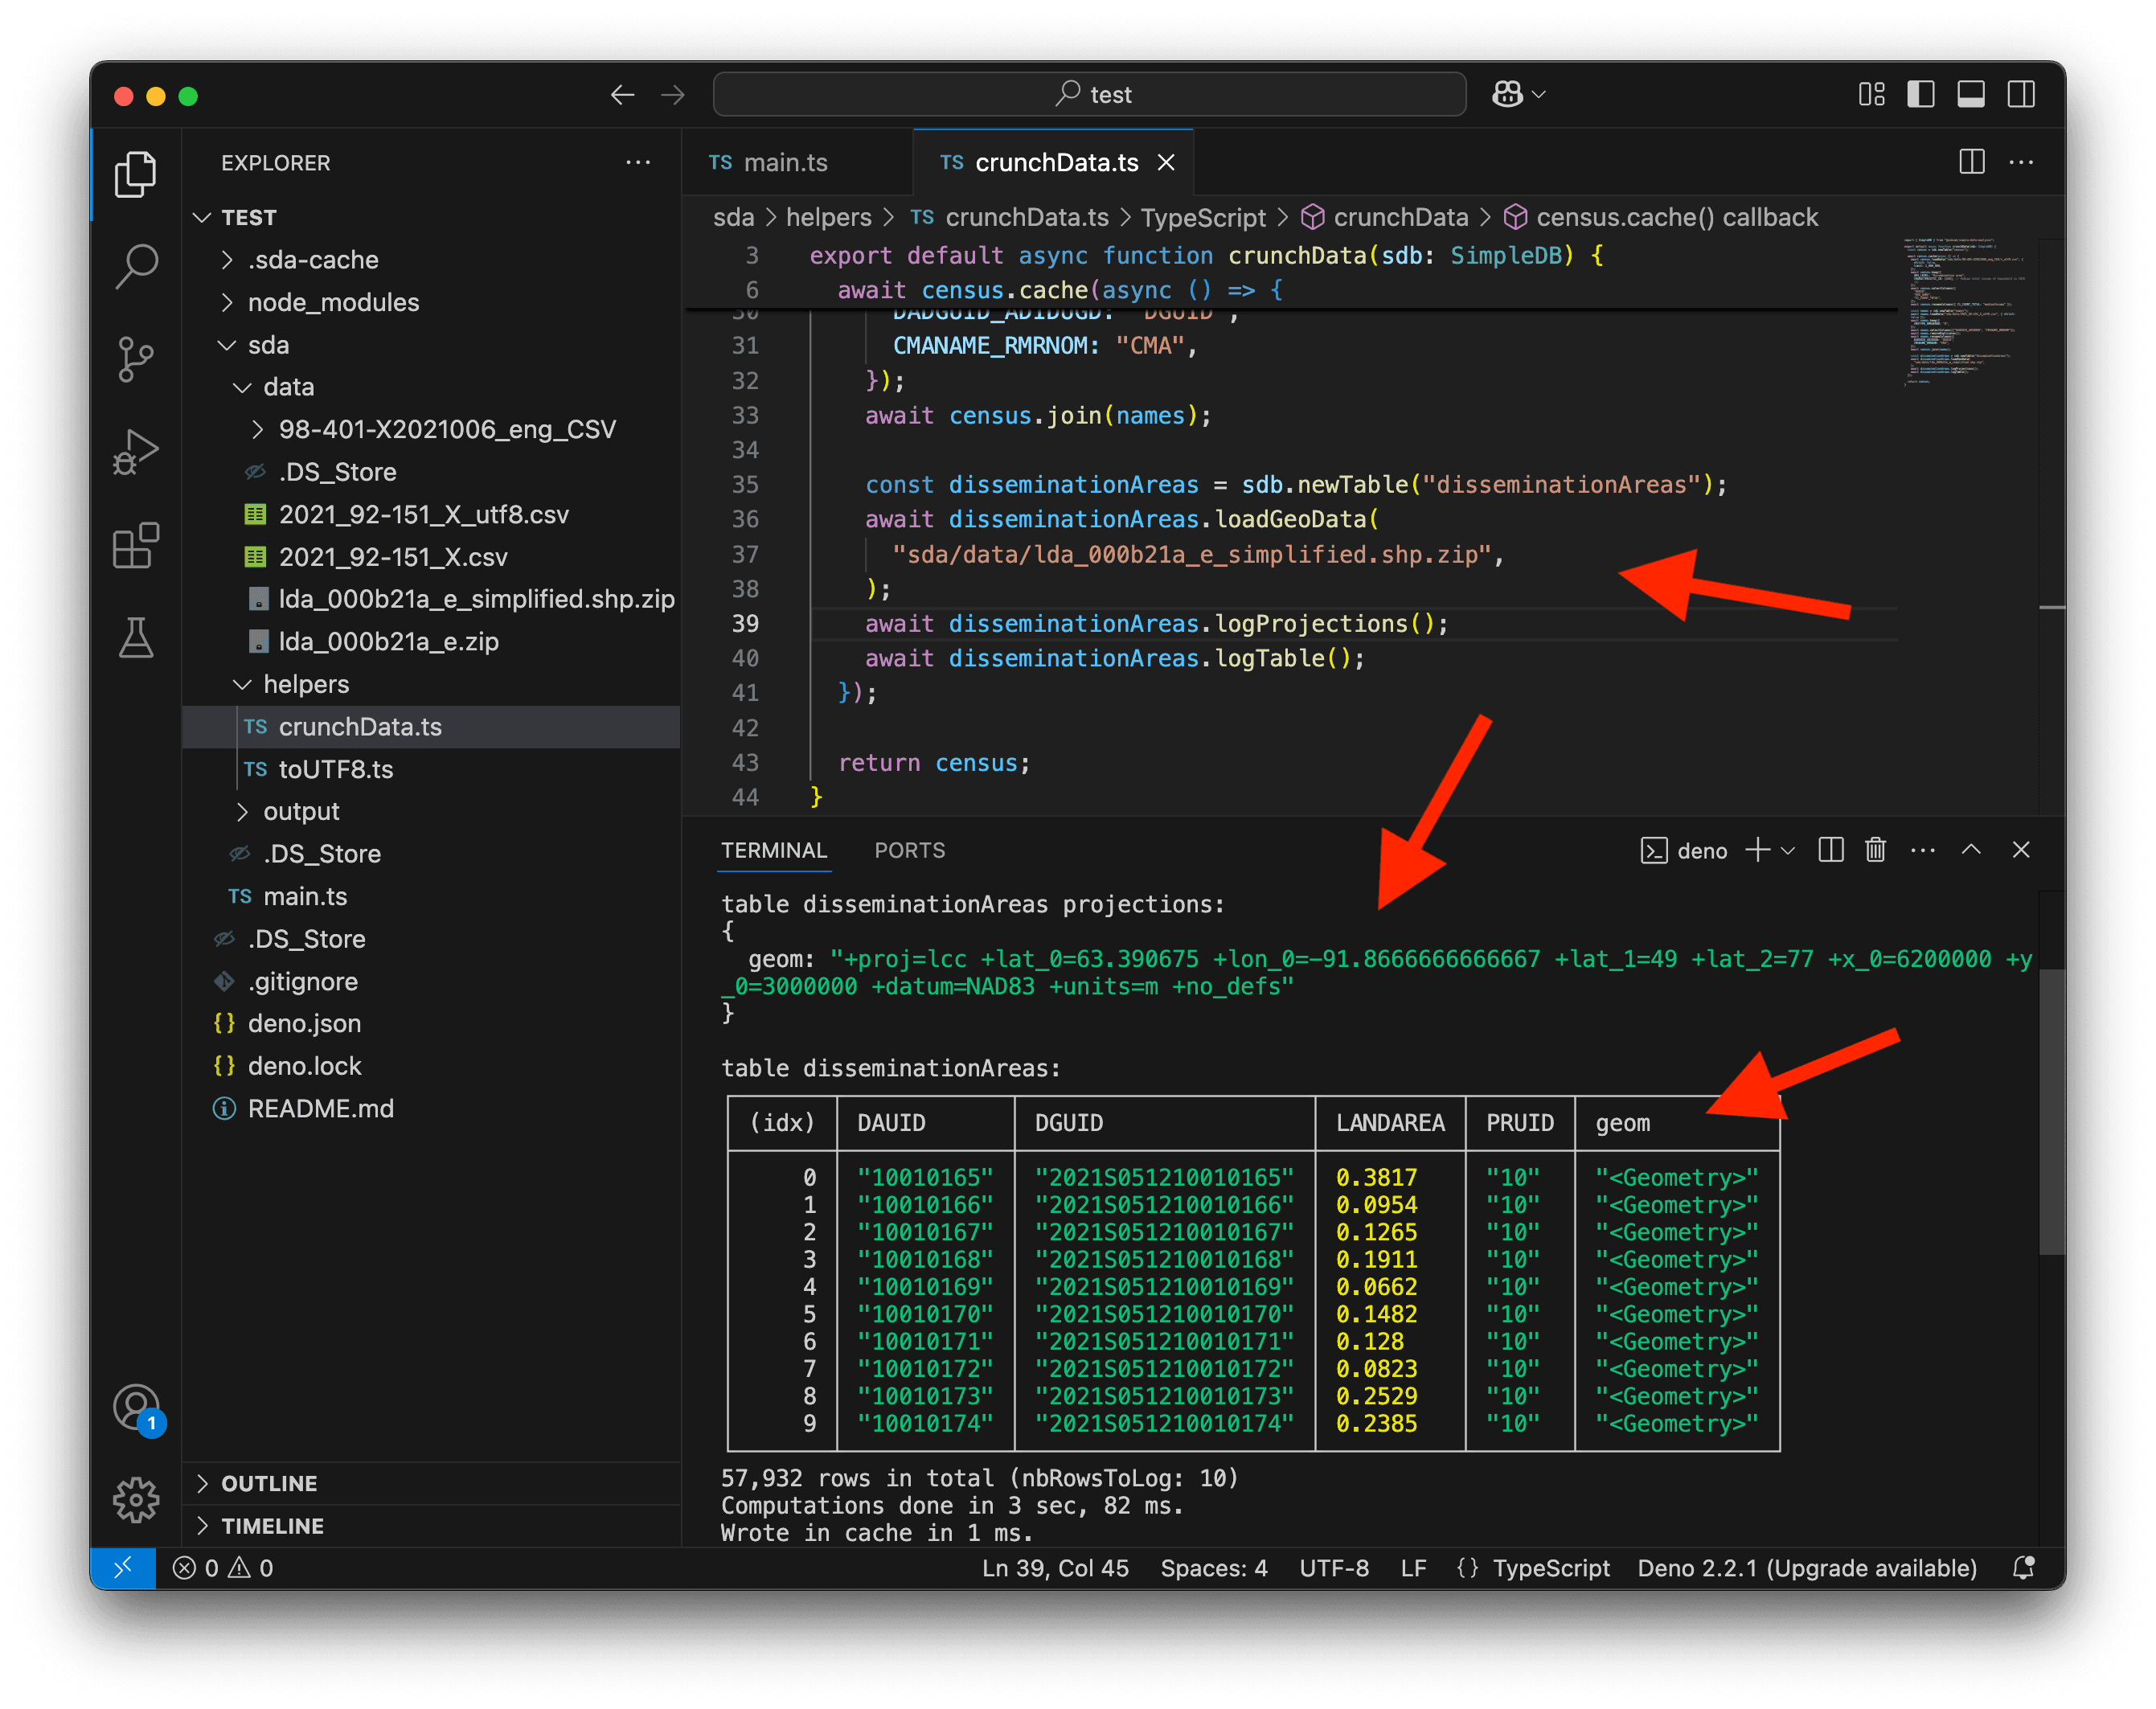The height and width of the screenshot is (1709, 2156).
Task: Select the deno terminal label
Action: [x=1684, y=850]
